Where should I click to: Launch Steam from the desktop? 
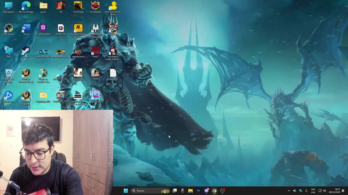click(x=26, y=52)
